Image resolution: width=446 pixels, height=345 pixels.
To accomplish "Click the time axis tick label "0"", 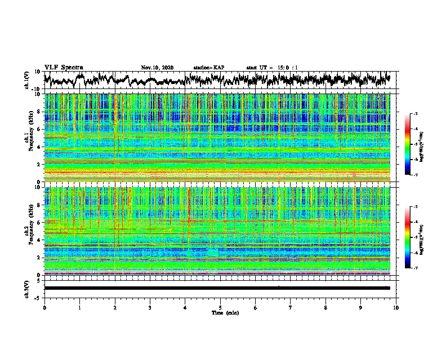I will coord(44,308).
